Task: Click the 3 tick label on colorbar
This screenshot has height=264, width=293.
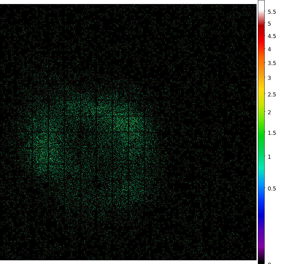Action: click(x=269, y=78)
